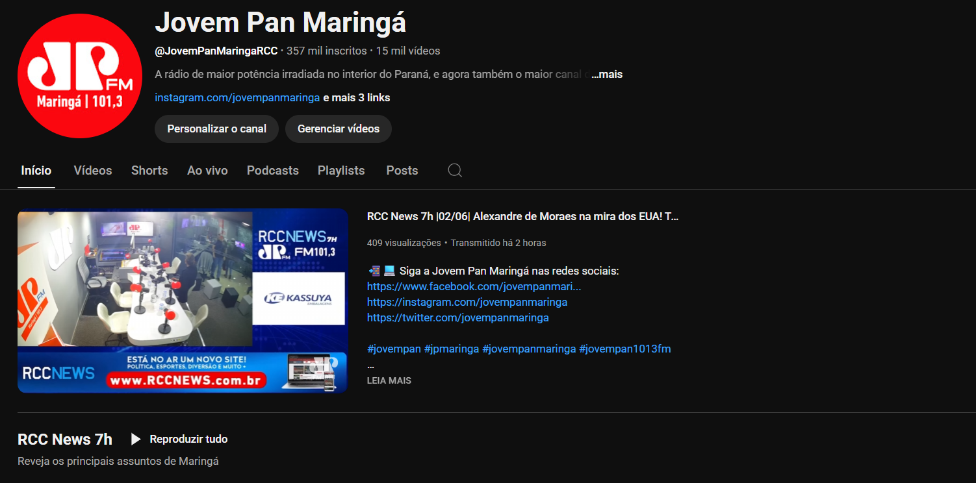Select the Podcasts tab

click(x=273, y=171)
